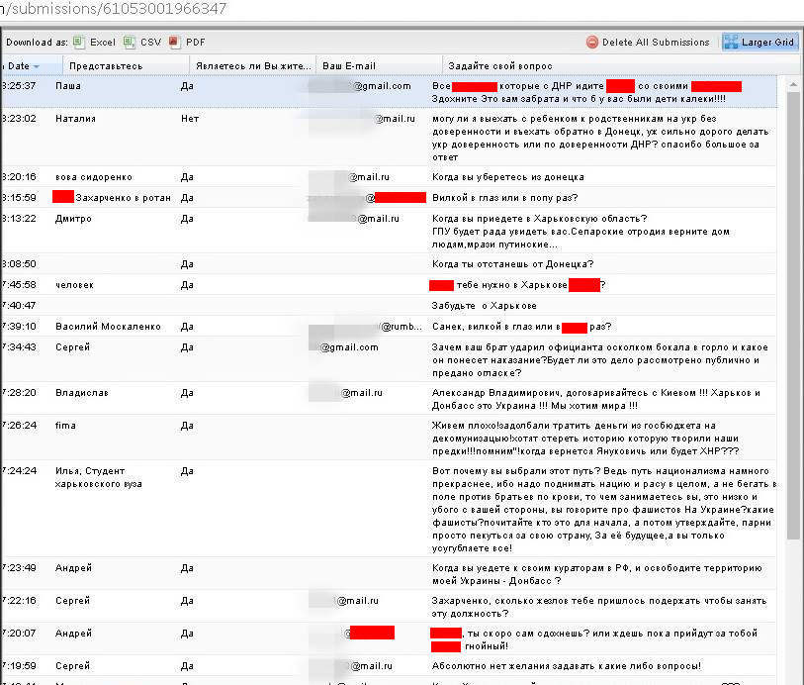Viewport: 804px width, 685px height.
Task: Download submissions as Excel
Action: [96, 43]
